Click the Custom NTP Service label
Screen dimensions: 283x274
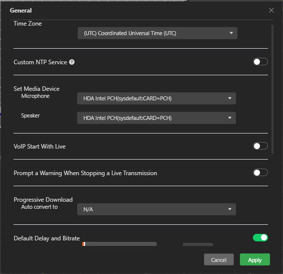click(40, 62)
